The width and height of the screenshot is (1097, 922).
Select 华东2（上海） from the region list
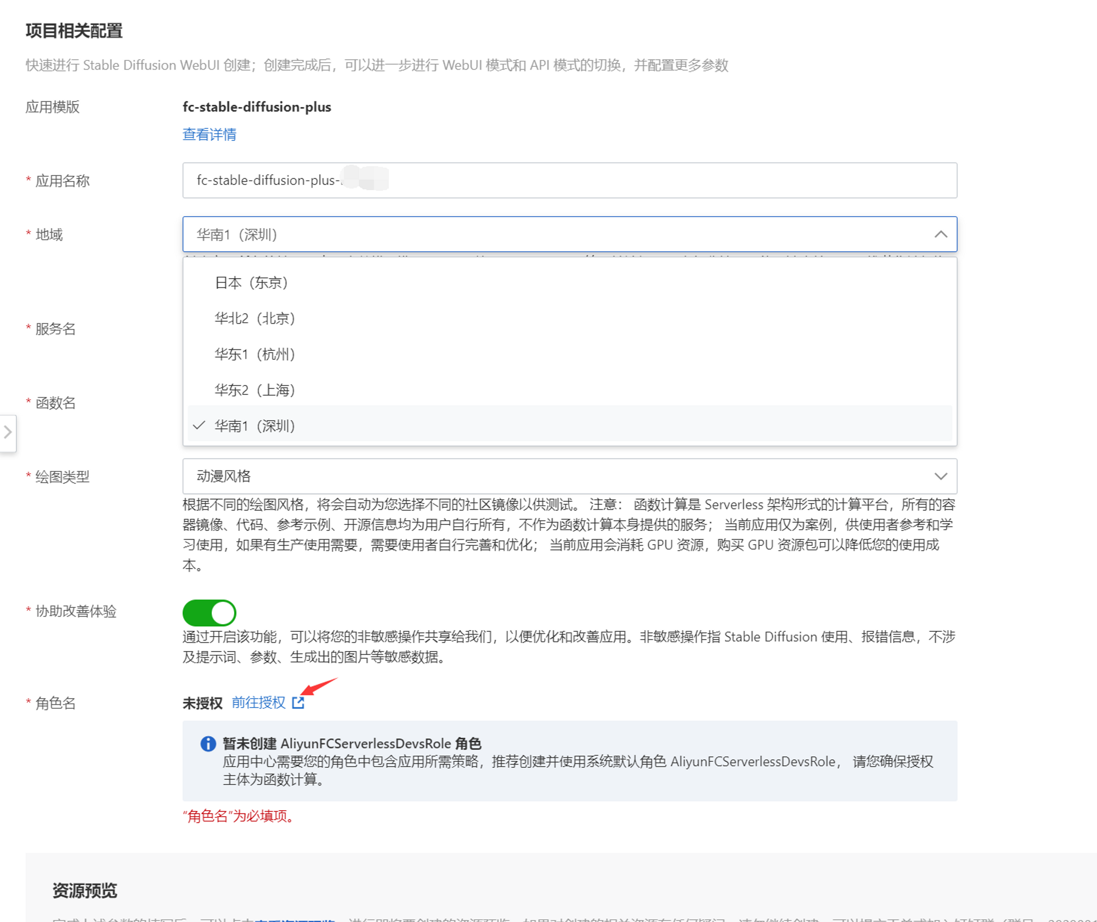(255, 390)
